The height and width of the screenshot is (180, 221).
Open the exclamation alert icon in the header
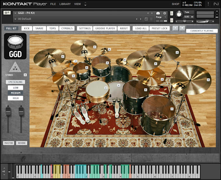coord(208,4)
